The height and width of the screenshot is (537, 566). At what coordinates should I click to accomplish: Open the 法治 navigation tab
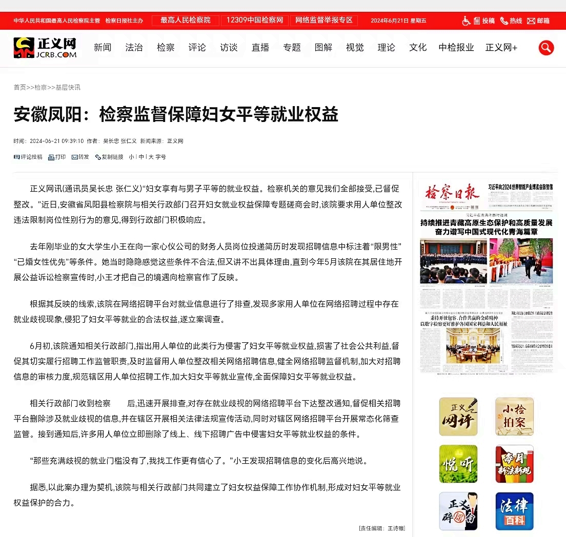(134, 48)
